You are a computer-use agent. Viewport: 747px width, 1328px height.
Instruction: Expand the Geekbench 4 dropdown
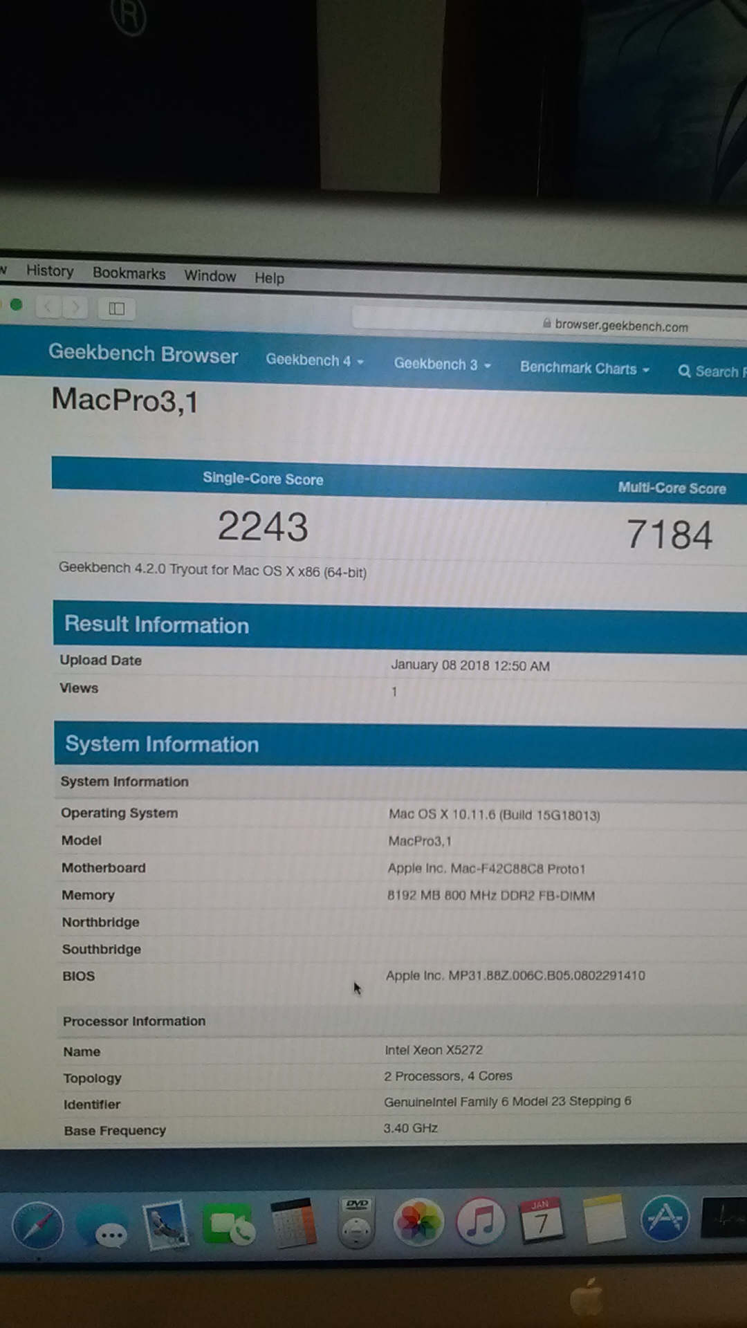coord(315,360)
